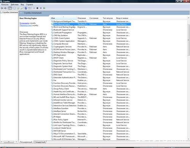Select the Block Level Backup Engine service
190x148 pixels.
point(91,27)
